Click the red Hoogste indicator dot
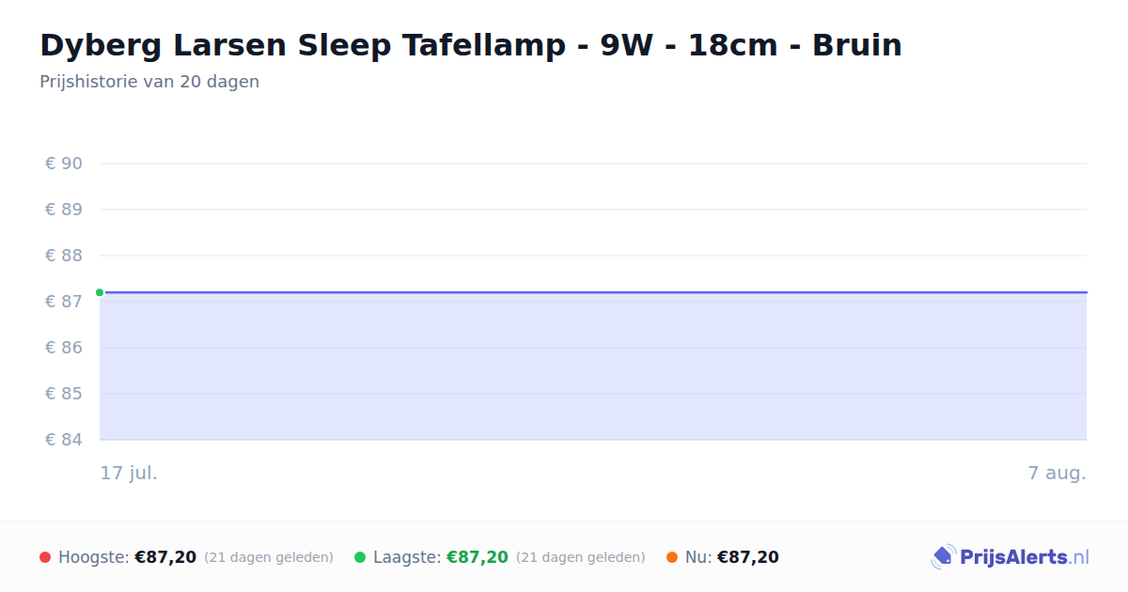The height and width of the screenshot is (592, 1128). (x=45, y=557)
